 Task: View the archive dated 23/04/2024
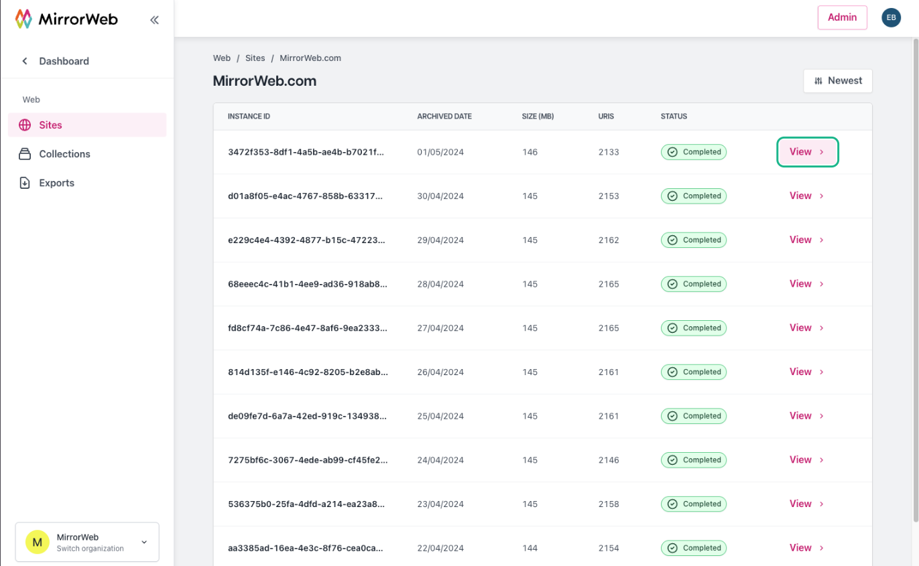click(x=808, y=504)
